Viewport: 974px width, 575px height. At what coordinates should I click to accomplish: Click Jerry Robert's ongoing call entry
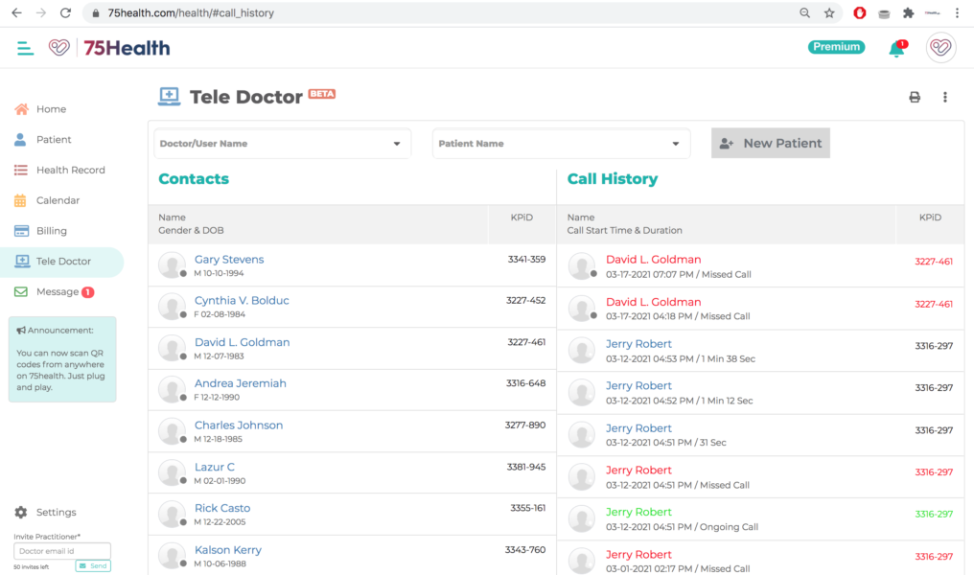click(638, 512)
